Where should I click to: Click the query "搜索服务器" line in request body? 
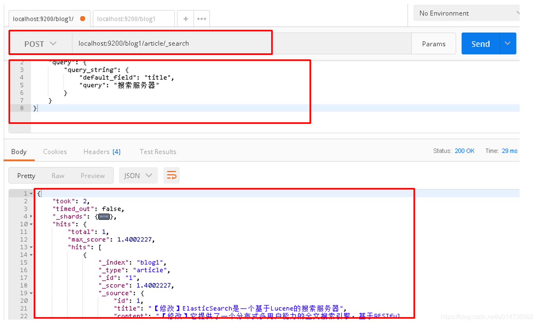tap(119, 85)
